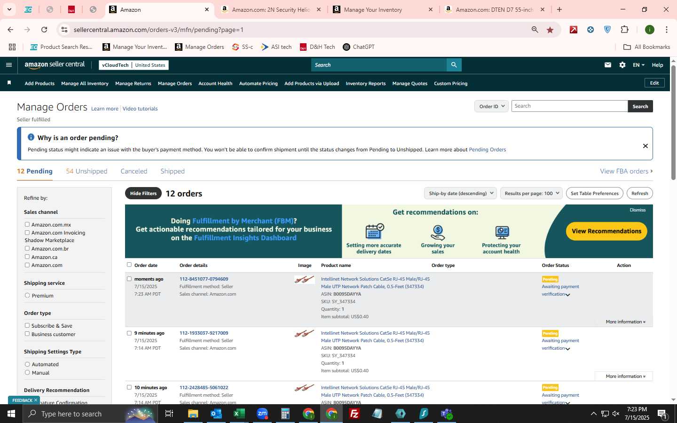Open the EN language dropdown

tap(638, 65)
